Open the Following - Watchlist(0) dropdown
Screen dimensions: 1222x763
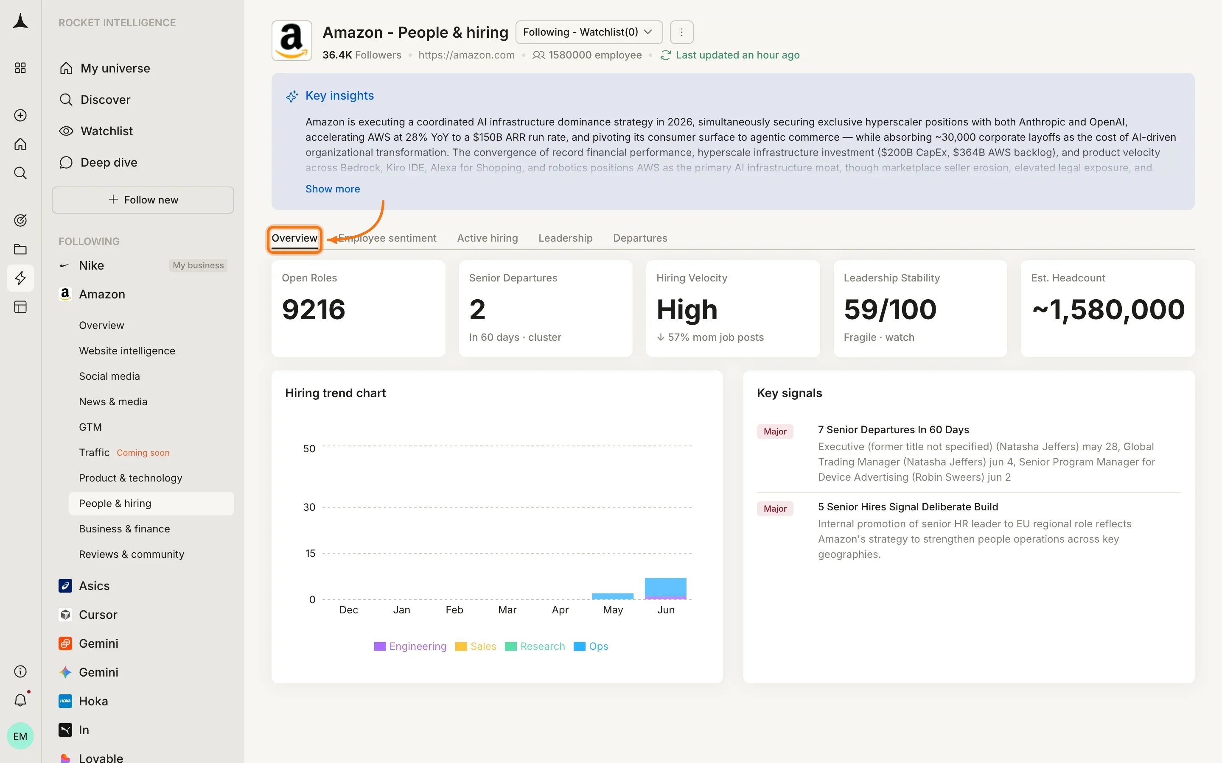[x=589, y=32]
